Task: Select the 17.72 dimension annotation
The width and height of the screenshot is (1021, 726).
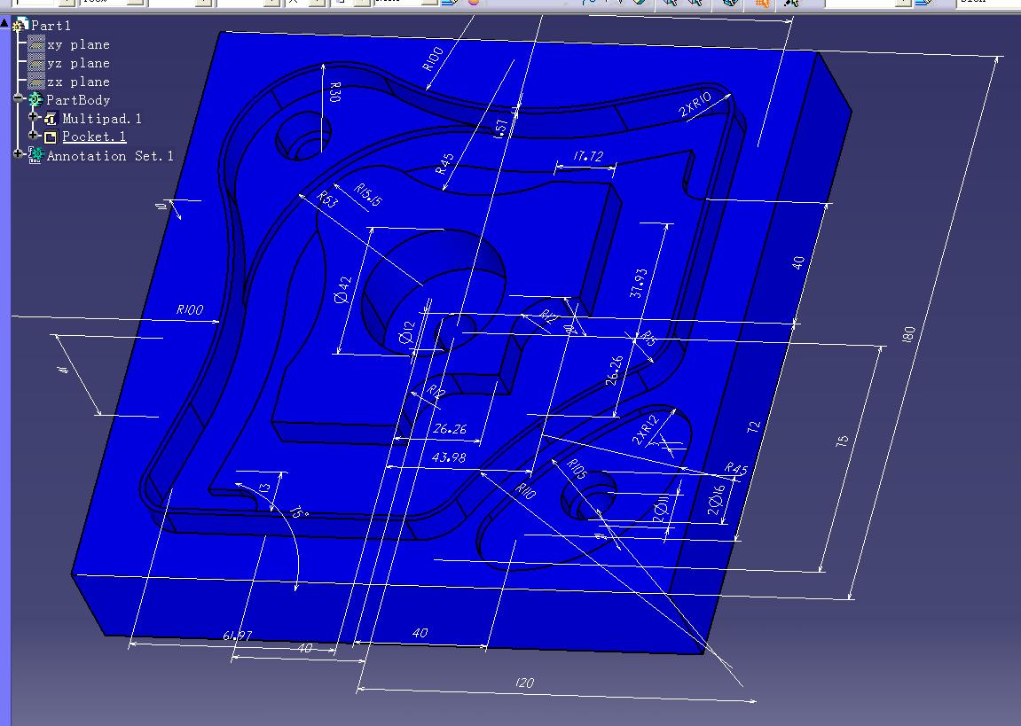Action: pyautogui.click(x=588, y=157)
